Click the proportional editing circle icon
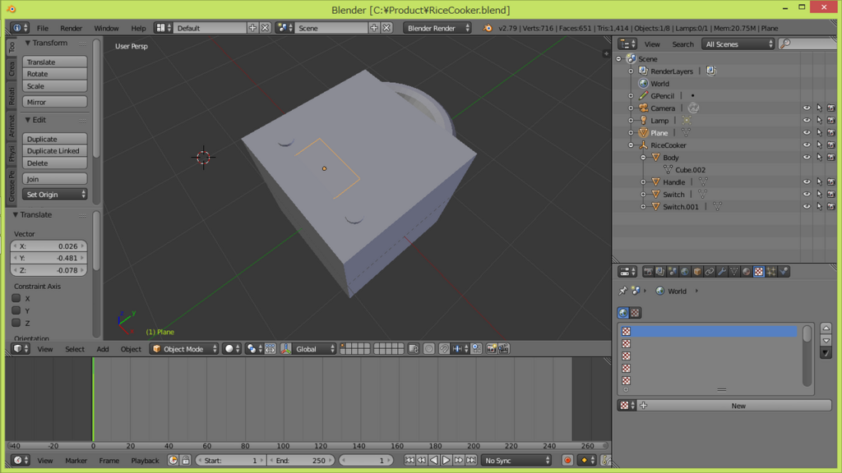This screenshot has height=473, width=842. point(428,349)
